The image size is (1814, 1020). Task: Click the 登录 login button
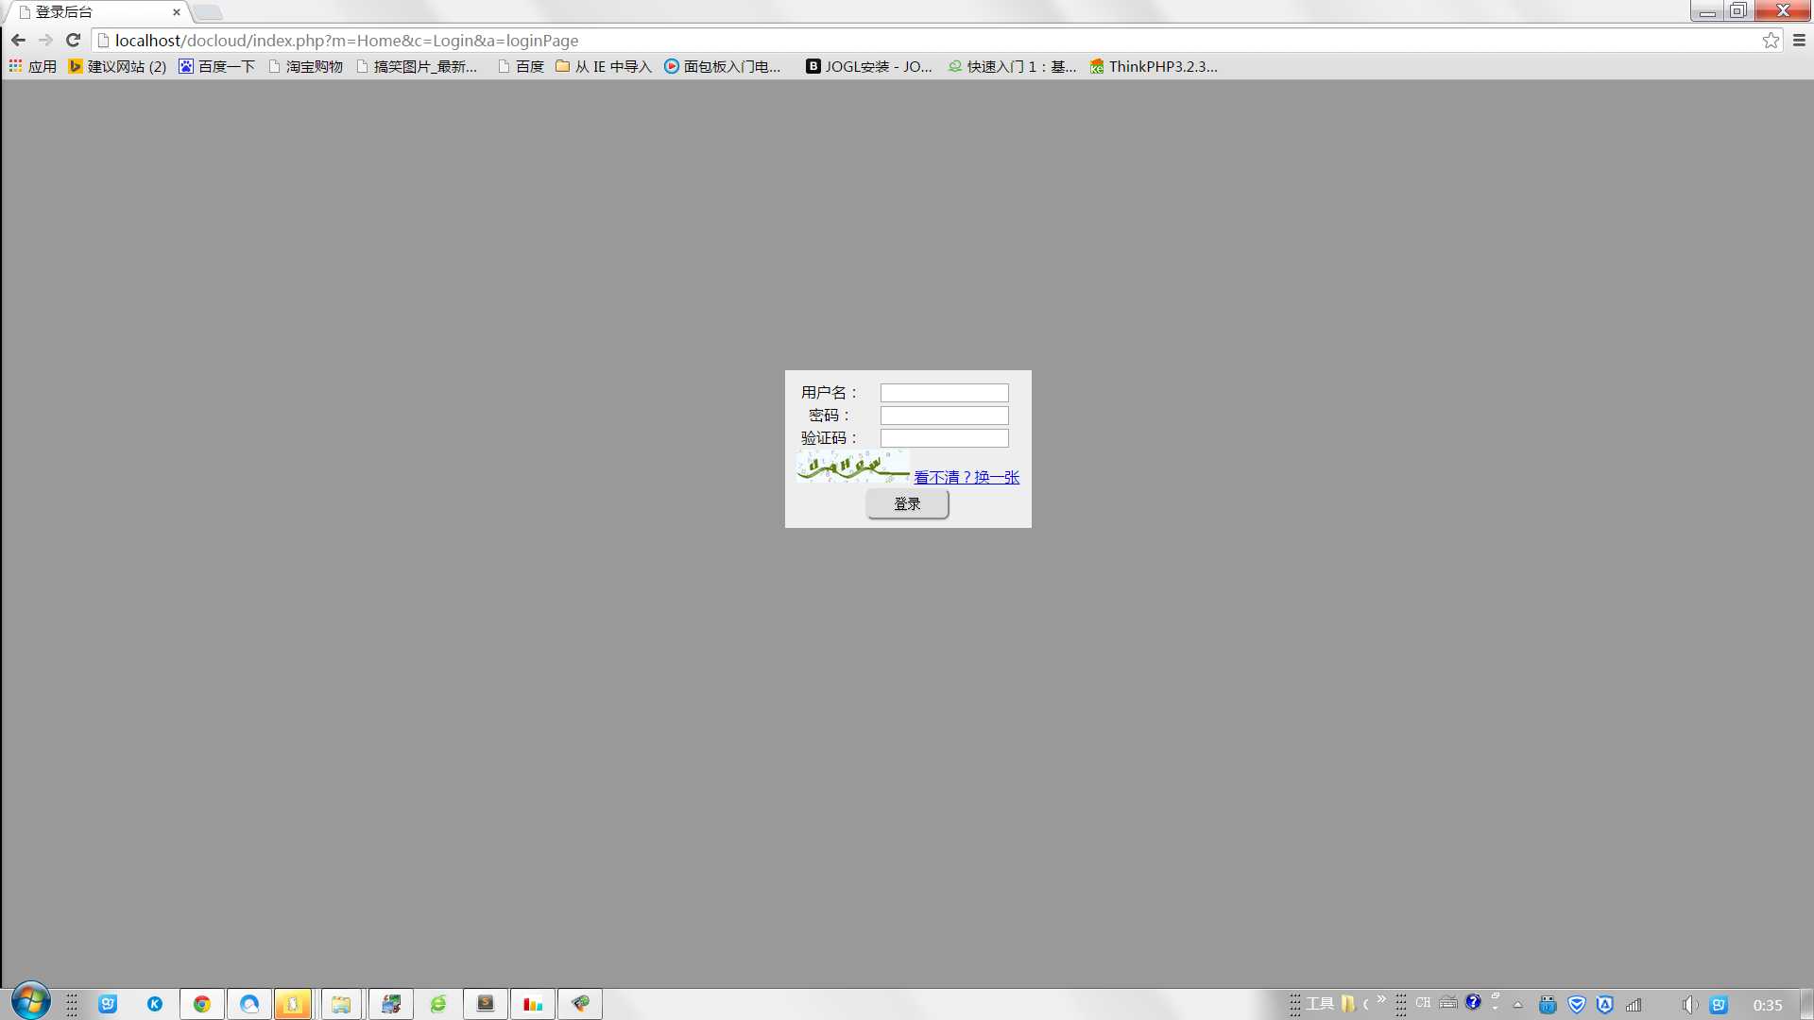pos(907,504)
